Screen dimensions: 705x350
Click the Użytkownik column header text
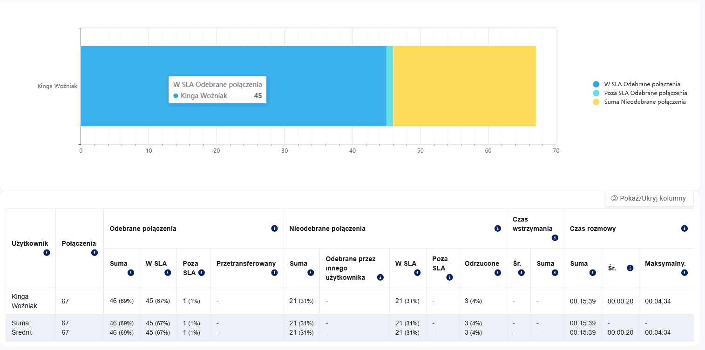30,243
